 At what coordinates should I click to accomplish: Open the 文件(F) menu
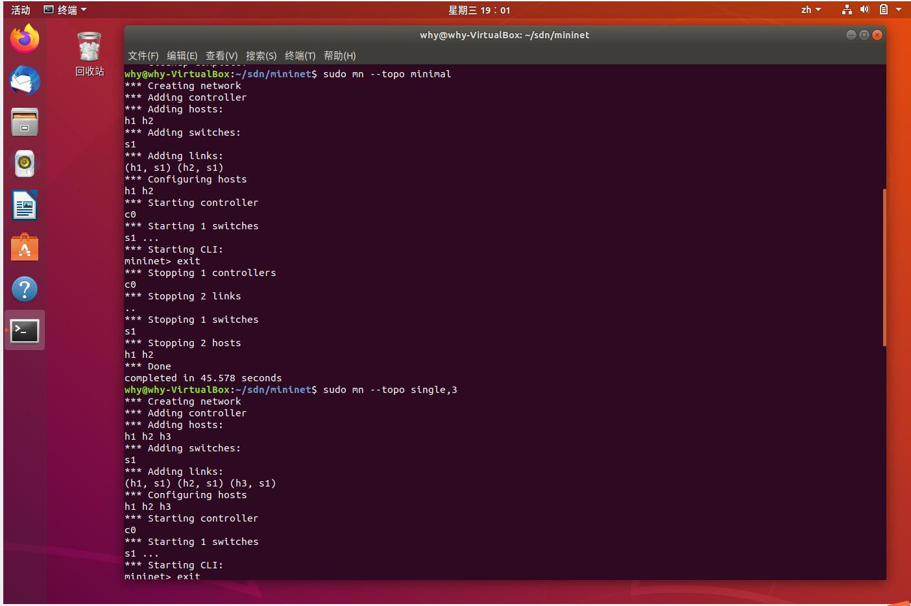pyautogui.click(x=143, y=56)
